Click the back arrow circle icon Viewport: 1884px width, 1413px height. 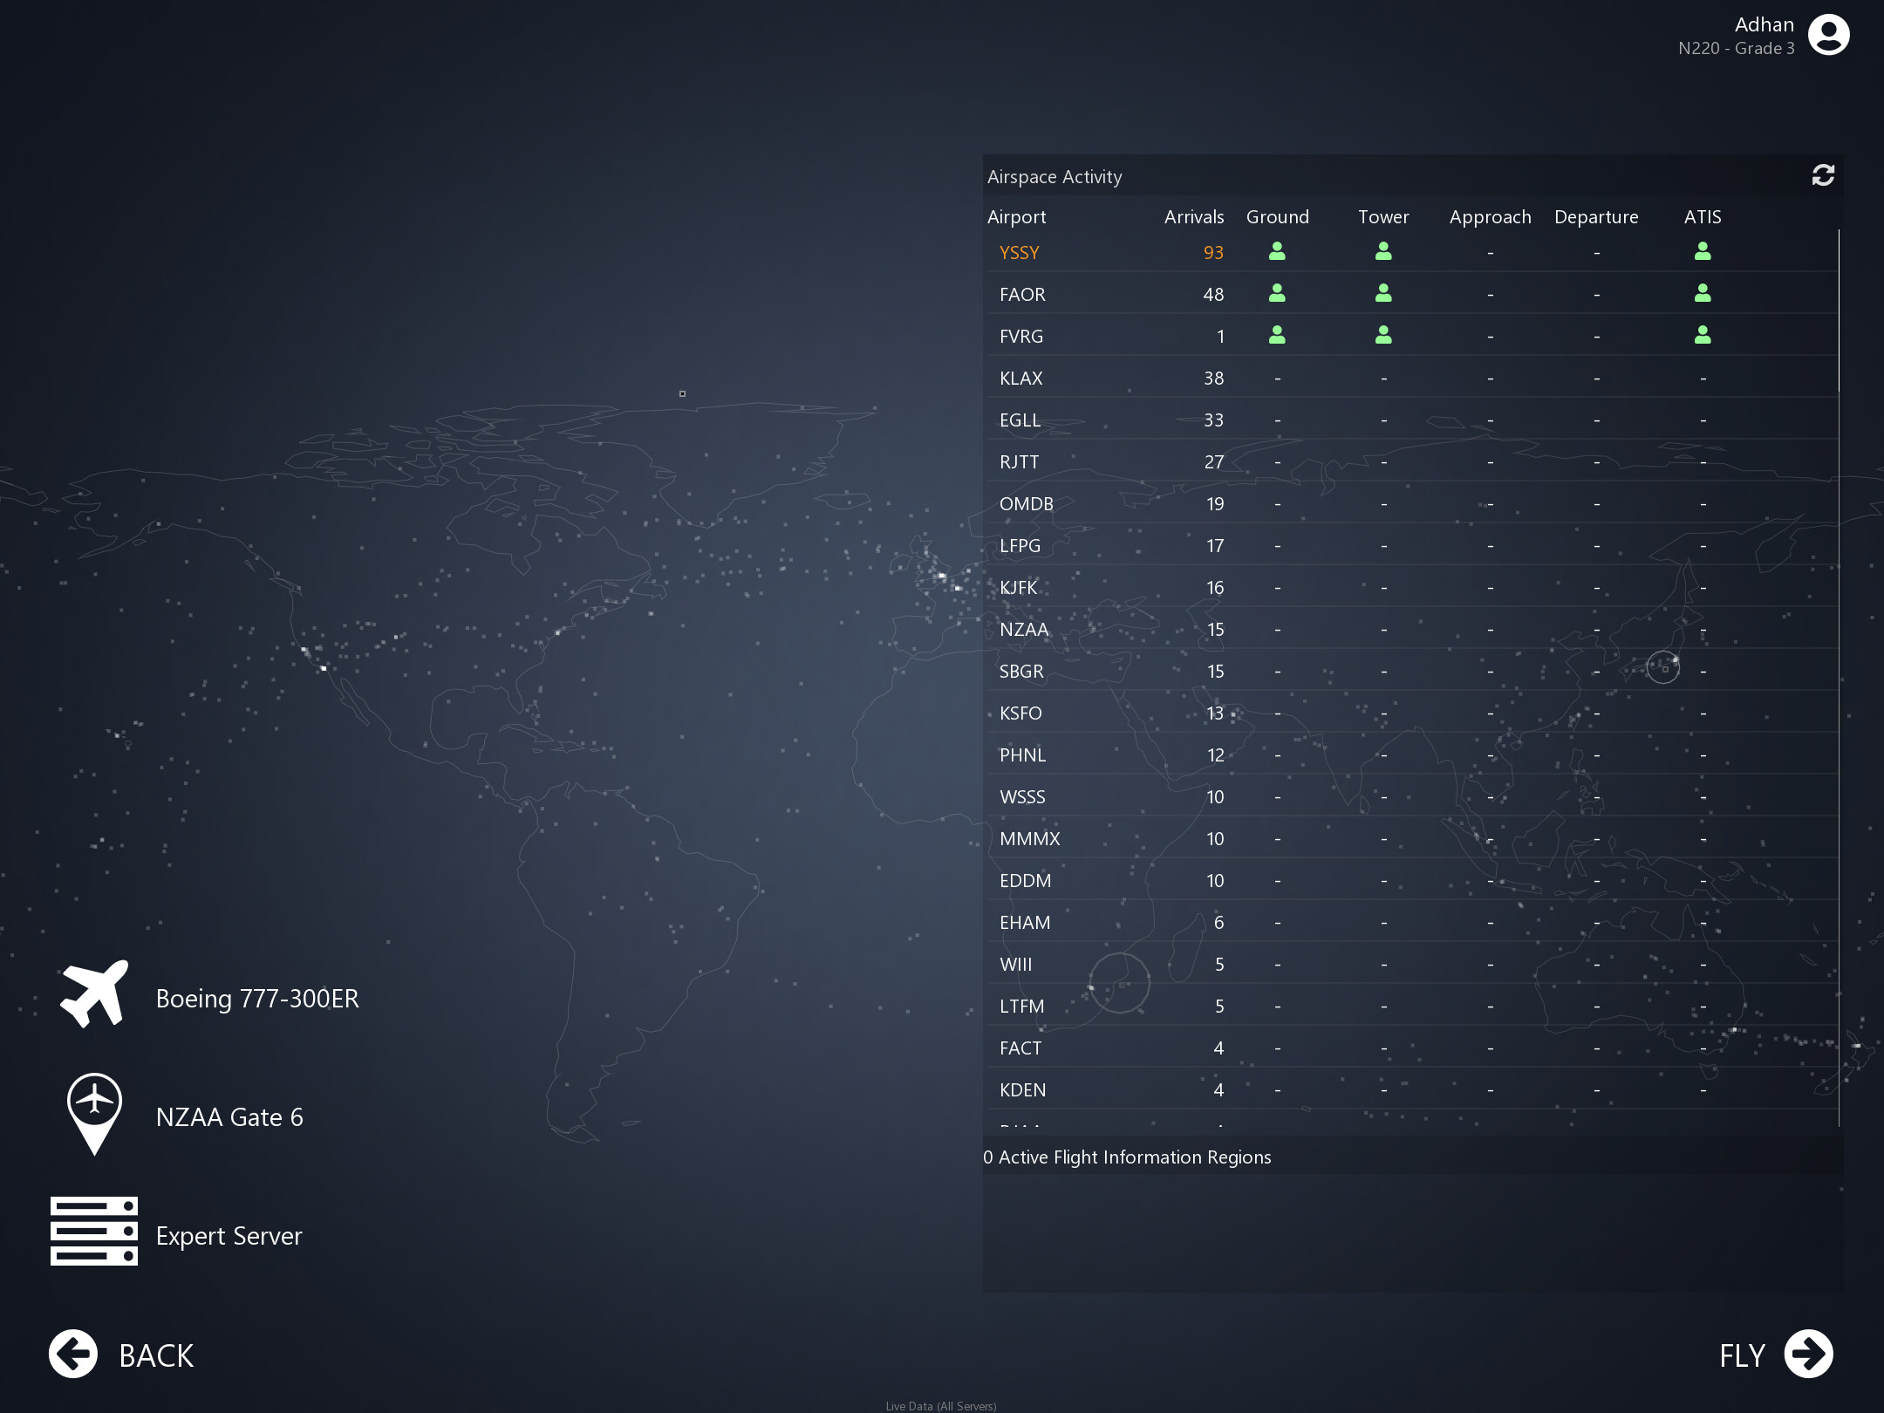(x=73, y=1354)
